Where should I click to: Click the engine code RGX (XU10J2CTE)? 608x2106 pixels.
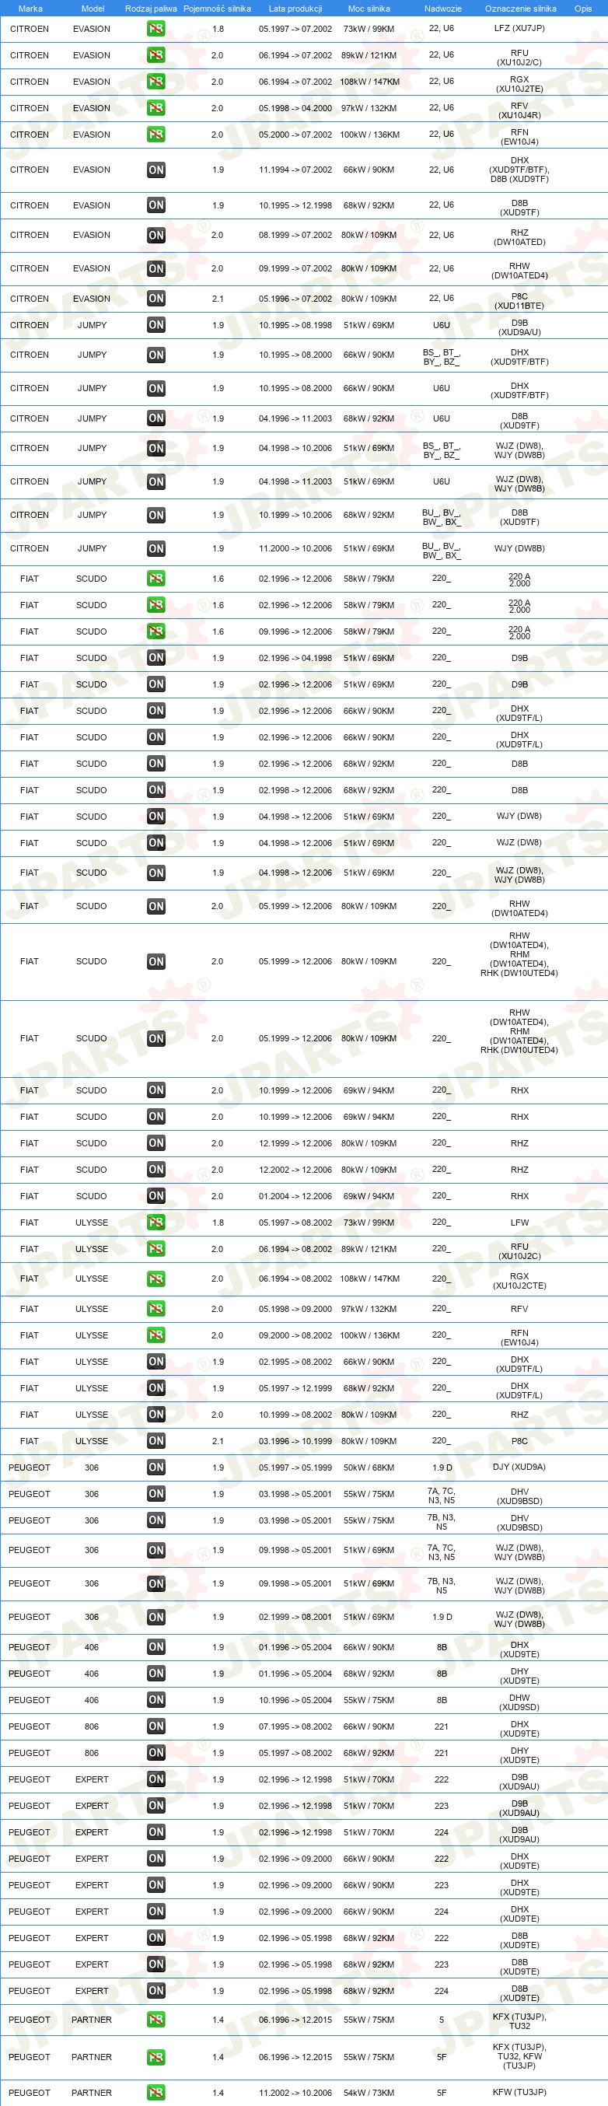[x=519, y=1281]
